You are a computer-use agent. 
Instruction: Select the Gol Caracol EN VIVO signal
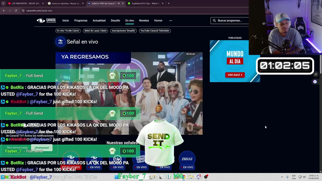coord(187,167)
